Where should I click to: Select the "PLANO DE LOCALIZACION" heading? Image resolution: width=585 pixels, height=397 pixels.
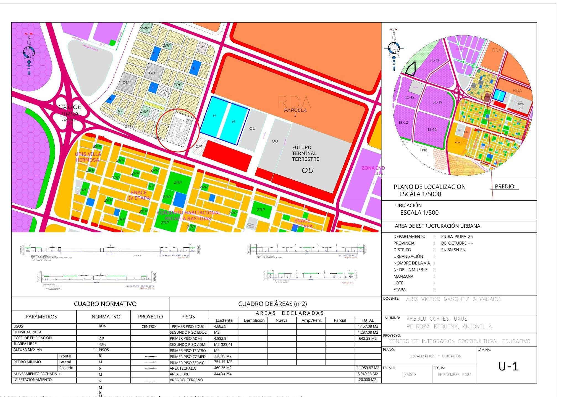429,187
